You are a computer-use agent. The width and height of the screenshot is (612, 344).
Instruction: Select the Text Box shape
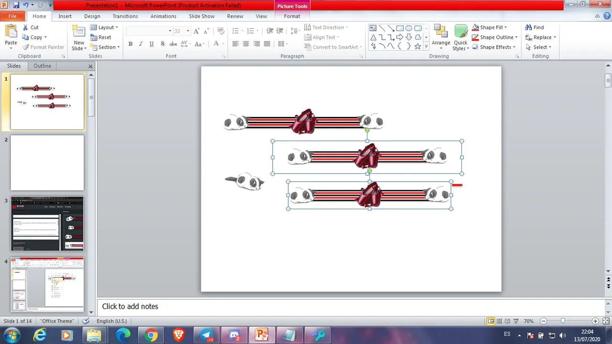[373, 28]
